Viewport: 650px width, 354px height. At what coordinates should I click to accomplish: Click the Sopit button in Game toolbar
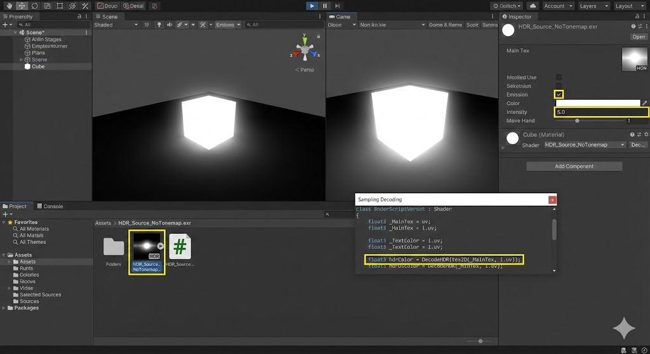tap(472, 25)
